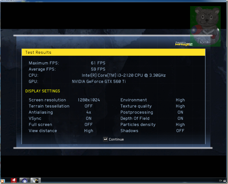Click the Depth Of Field label

pos(135,119)
